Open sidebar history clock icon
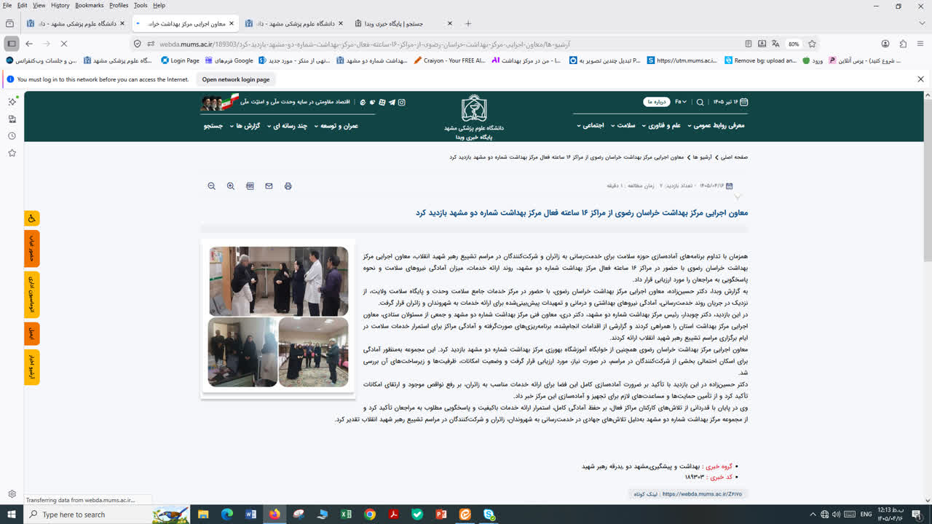Viewport: 932px width, 524px height. (x=12, y=136)
